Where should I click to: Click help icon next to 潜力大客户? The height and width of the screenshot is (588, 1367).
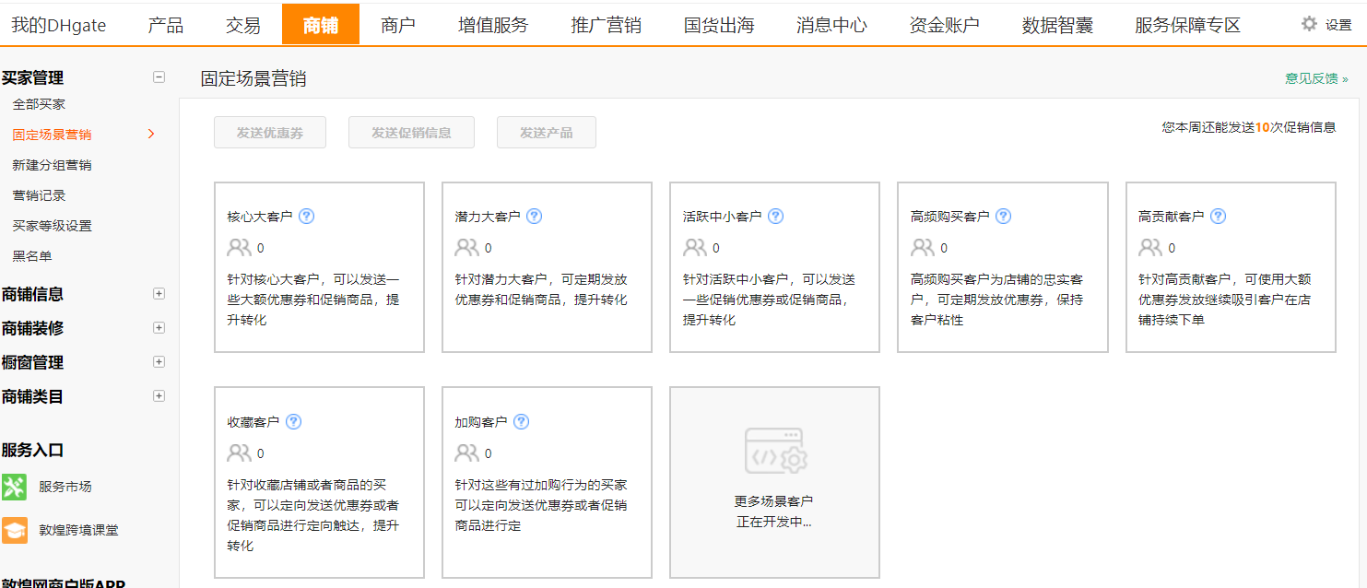pyautogui.click(x=534, y=217)
